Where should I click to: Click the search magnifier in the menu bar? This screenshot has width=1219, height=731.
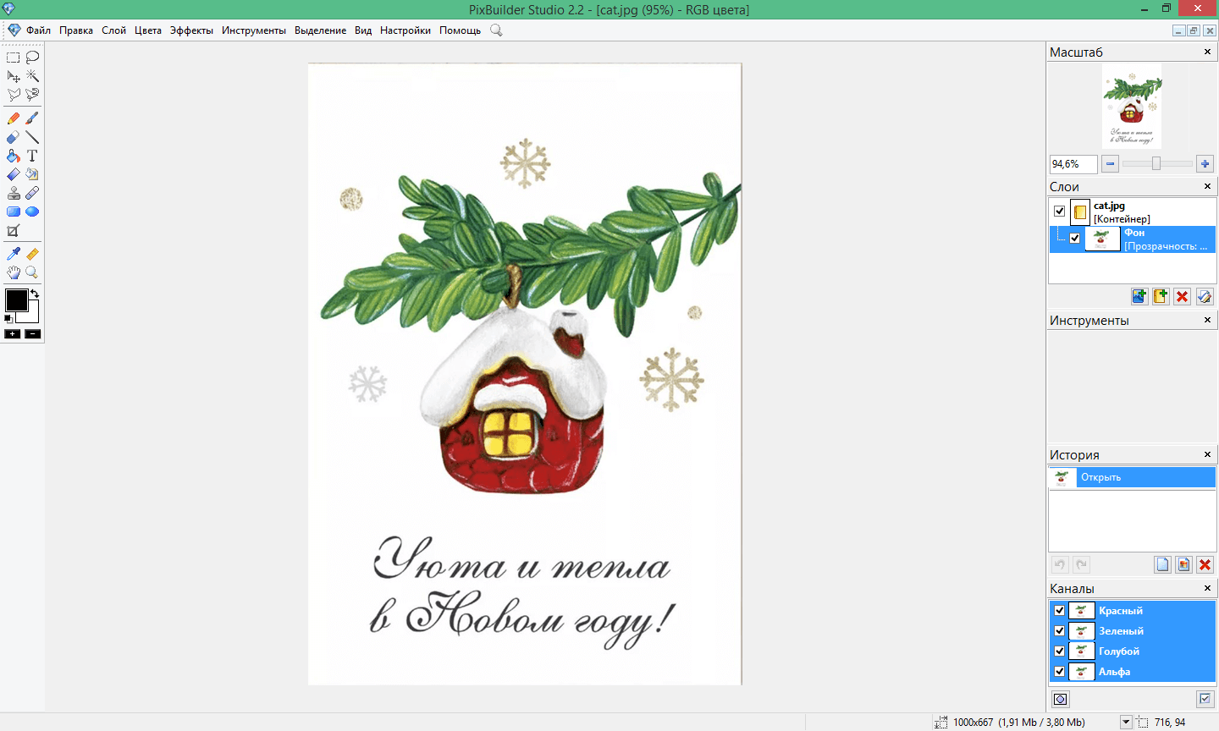click(496, 30)
